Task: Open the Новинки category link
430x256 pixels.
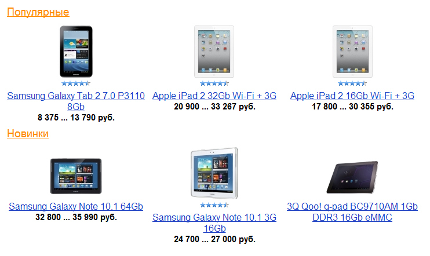Action: [x=28, y=134]
